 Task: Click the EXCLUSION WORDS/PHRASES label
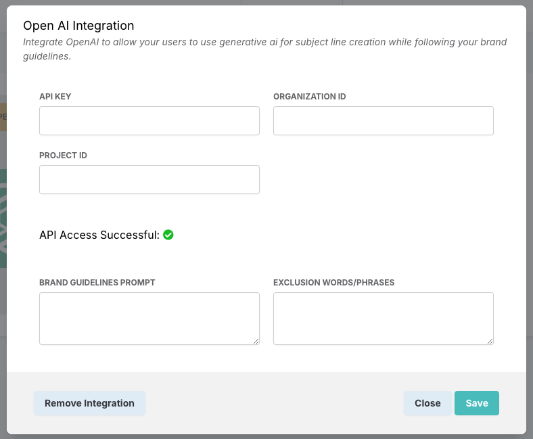coord(333,282)
